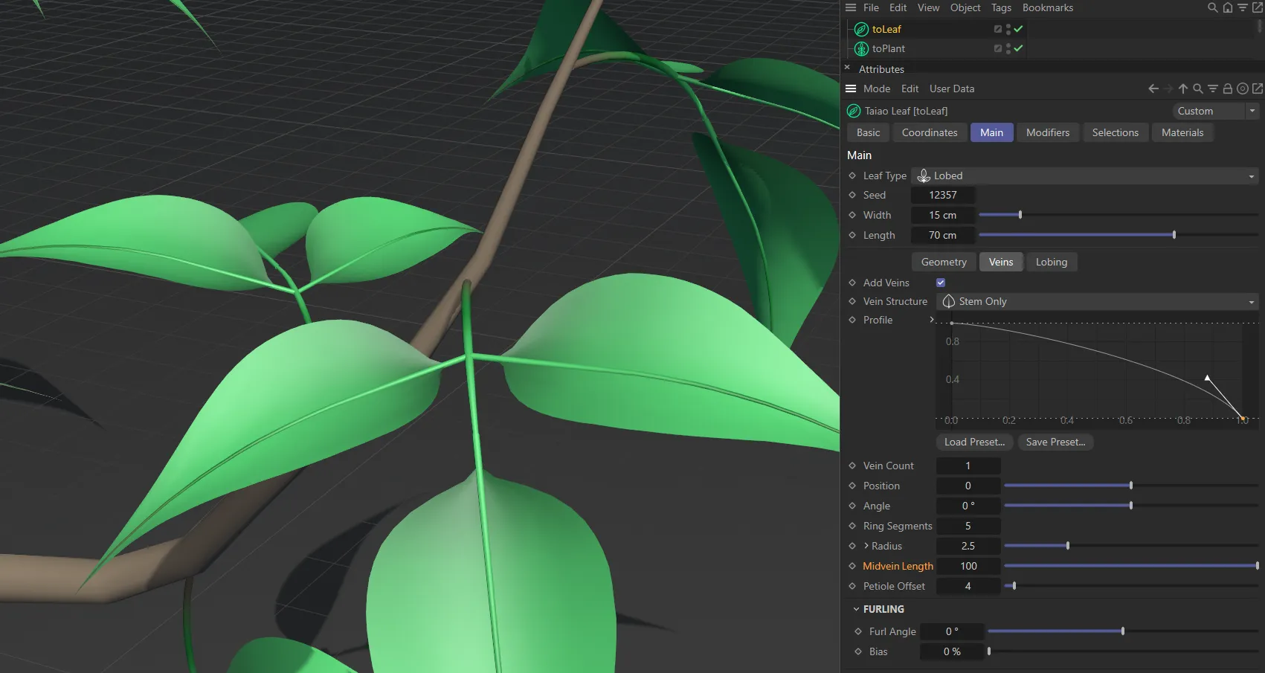Open the search in the Attributes toolbar
1265x673 pixels.
pos(1198,88)
